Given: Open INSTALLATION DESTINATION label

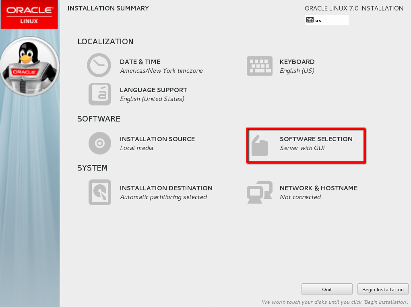Looking at the screenshot, I should [x=166, y=188].
